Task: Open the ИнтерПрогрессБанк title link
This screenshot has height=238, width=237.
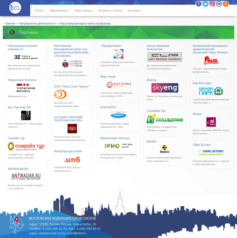Action: (x=68, y=151)
